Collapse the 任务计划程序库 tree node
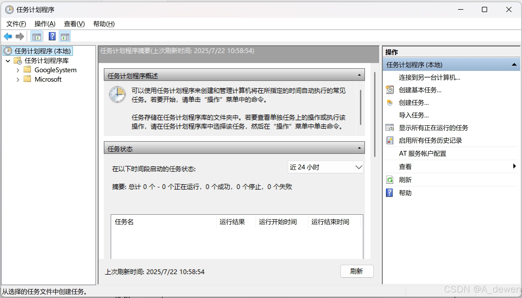The width and height of the screenshot is (522, 298). pos(8,61)
